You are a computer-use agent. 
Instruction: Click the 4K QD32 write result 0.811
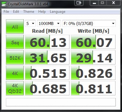click(93, 88)
